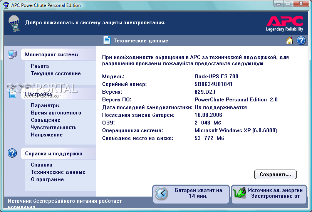Click Microsoft Windows XP (6.0.6000) value
Viewport: 312px width, 212px height.
236,130
